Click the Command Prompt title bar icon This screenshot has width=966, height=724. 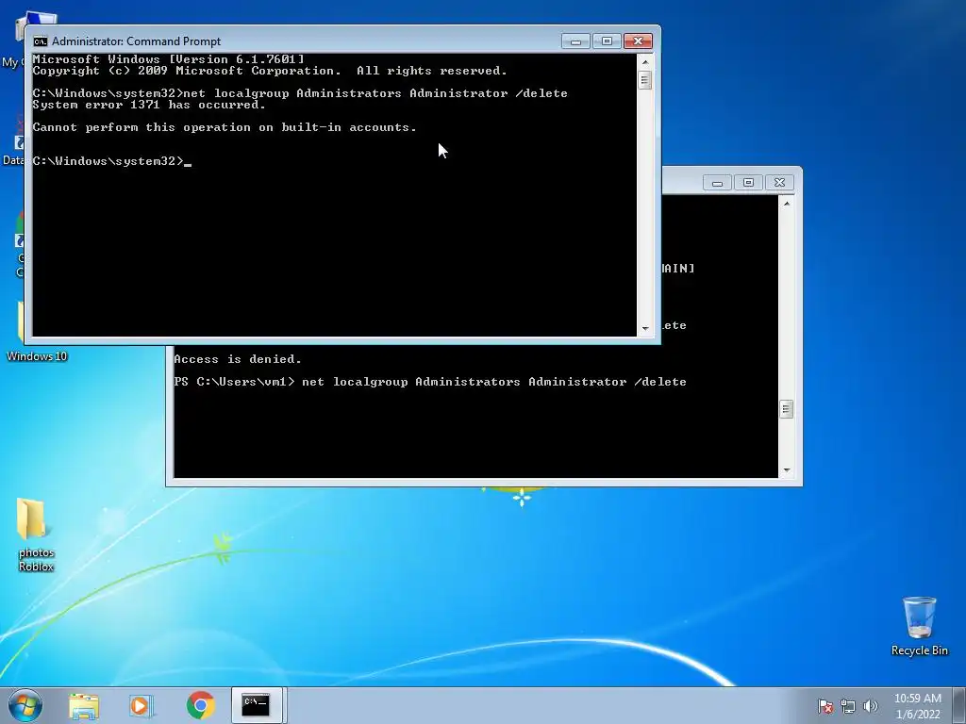point(41,41)
